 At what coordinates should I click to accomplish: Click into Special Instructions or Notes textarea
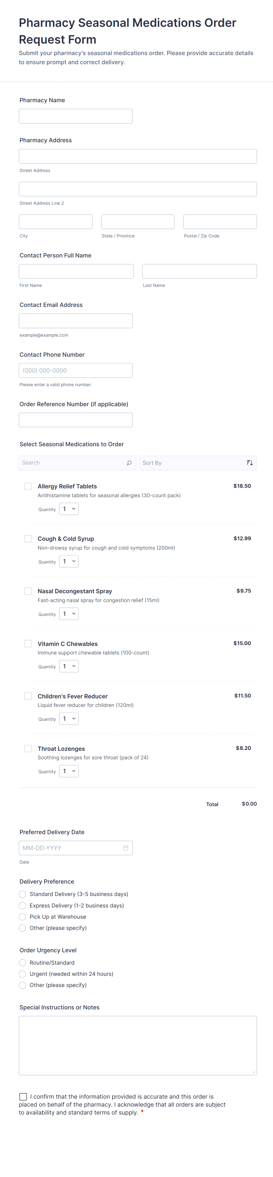(137, 1045)
